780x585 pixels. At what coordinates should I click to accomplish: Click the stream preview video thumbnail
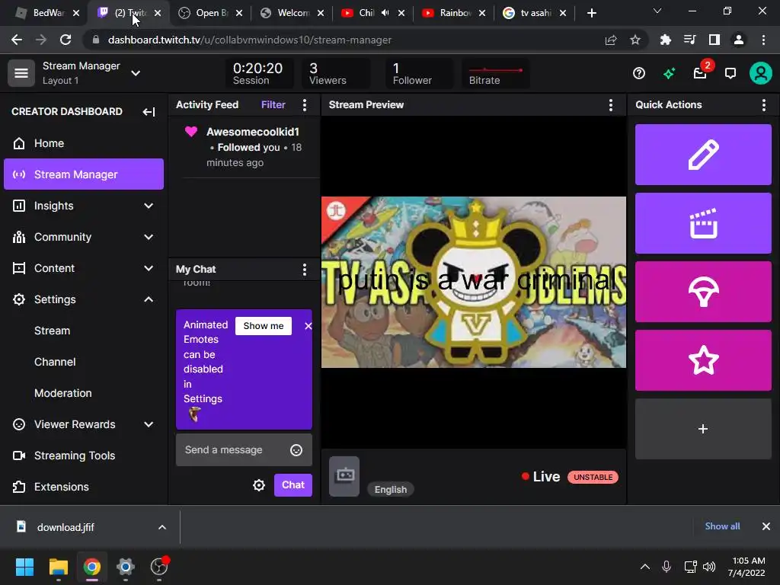(474, 282)
